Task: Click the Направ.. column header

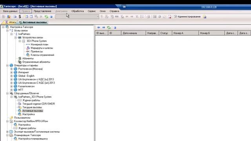Action: (x=152, y=33)
